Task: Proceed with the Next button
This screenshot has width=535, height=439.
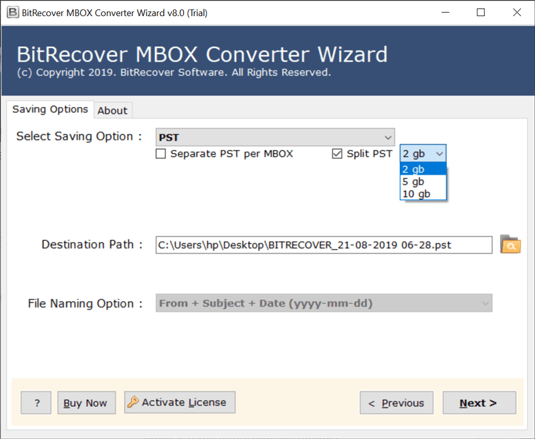Action: [479, 403]
